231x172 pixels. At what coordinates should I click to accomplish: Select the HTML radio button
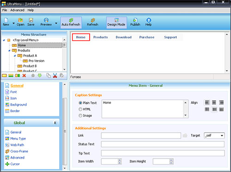[80, 109]
